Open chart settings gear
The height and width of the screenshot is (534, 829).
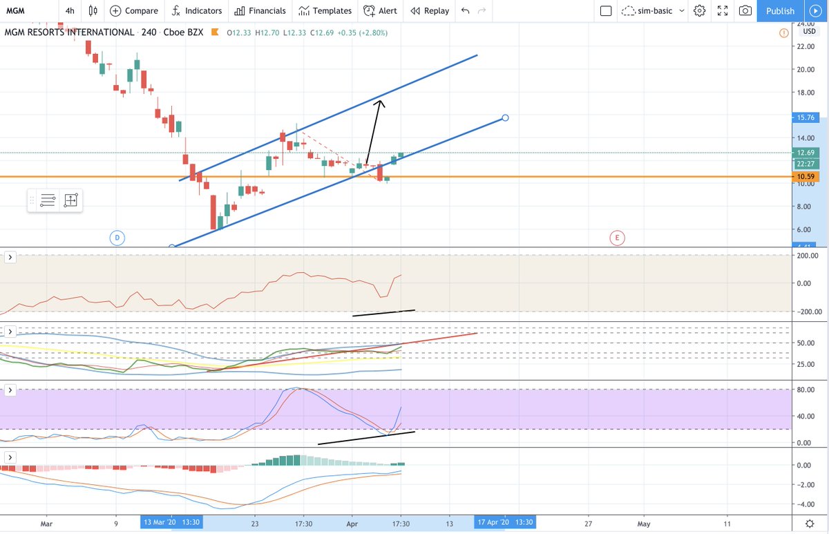coord(700,11)
